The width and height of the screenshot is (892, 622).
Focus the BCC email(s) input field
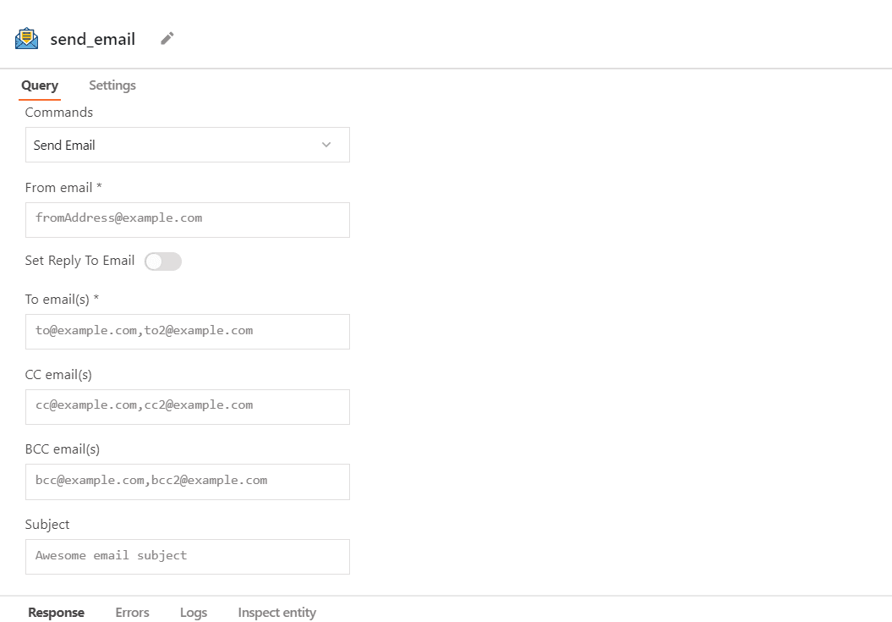[x=187, y=481]
